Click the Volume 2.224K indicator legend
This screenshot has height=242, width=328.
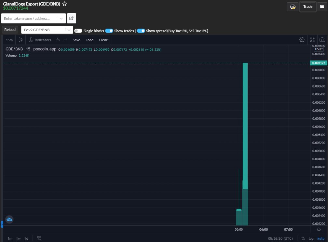coord(17,55)
